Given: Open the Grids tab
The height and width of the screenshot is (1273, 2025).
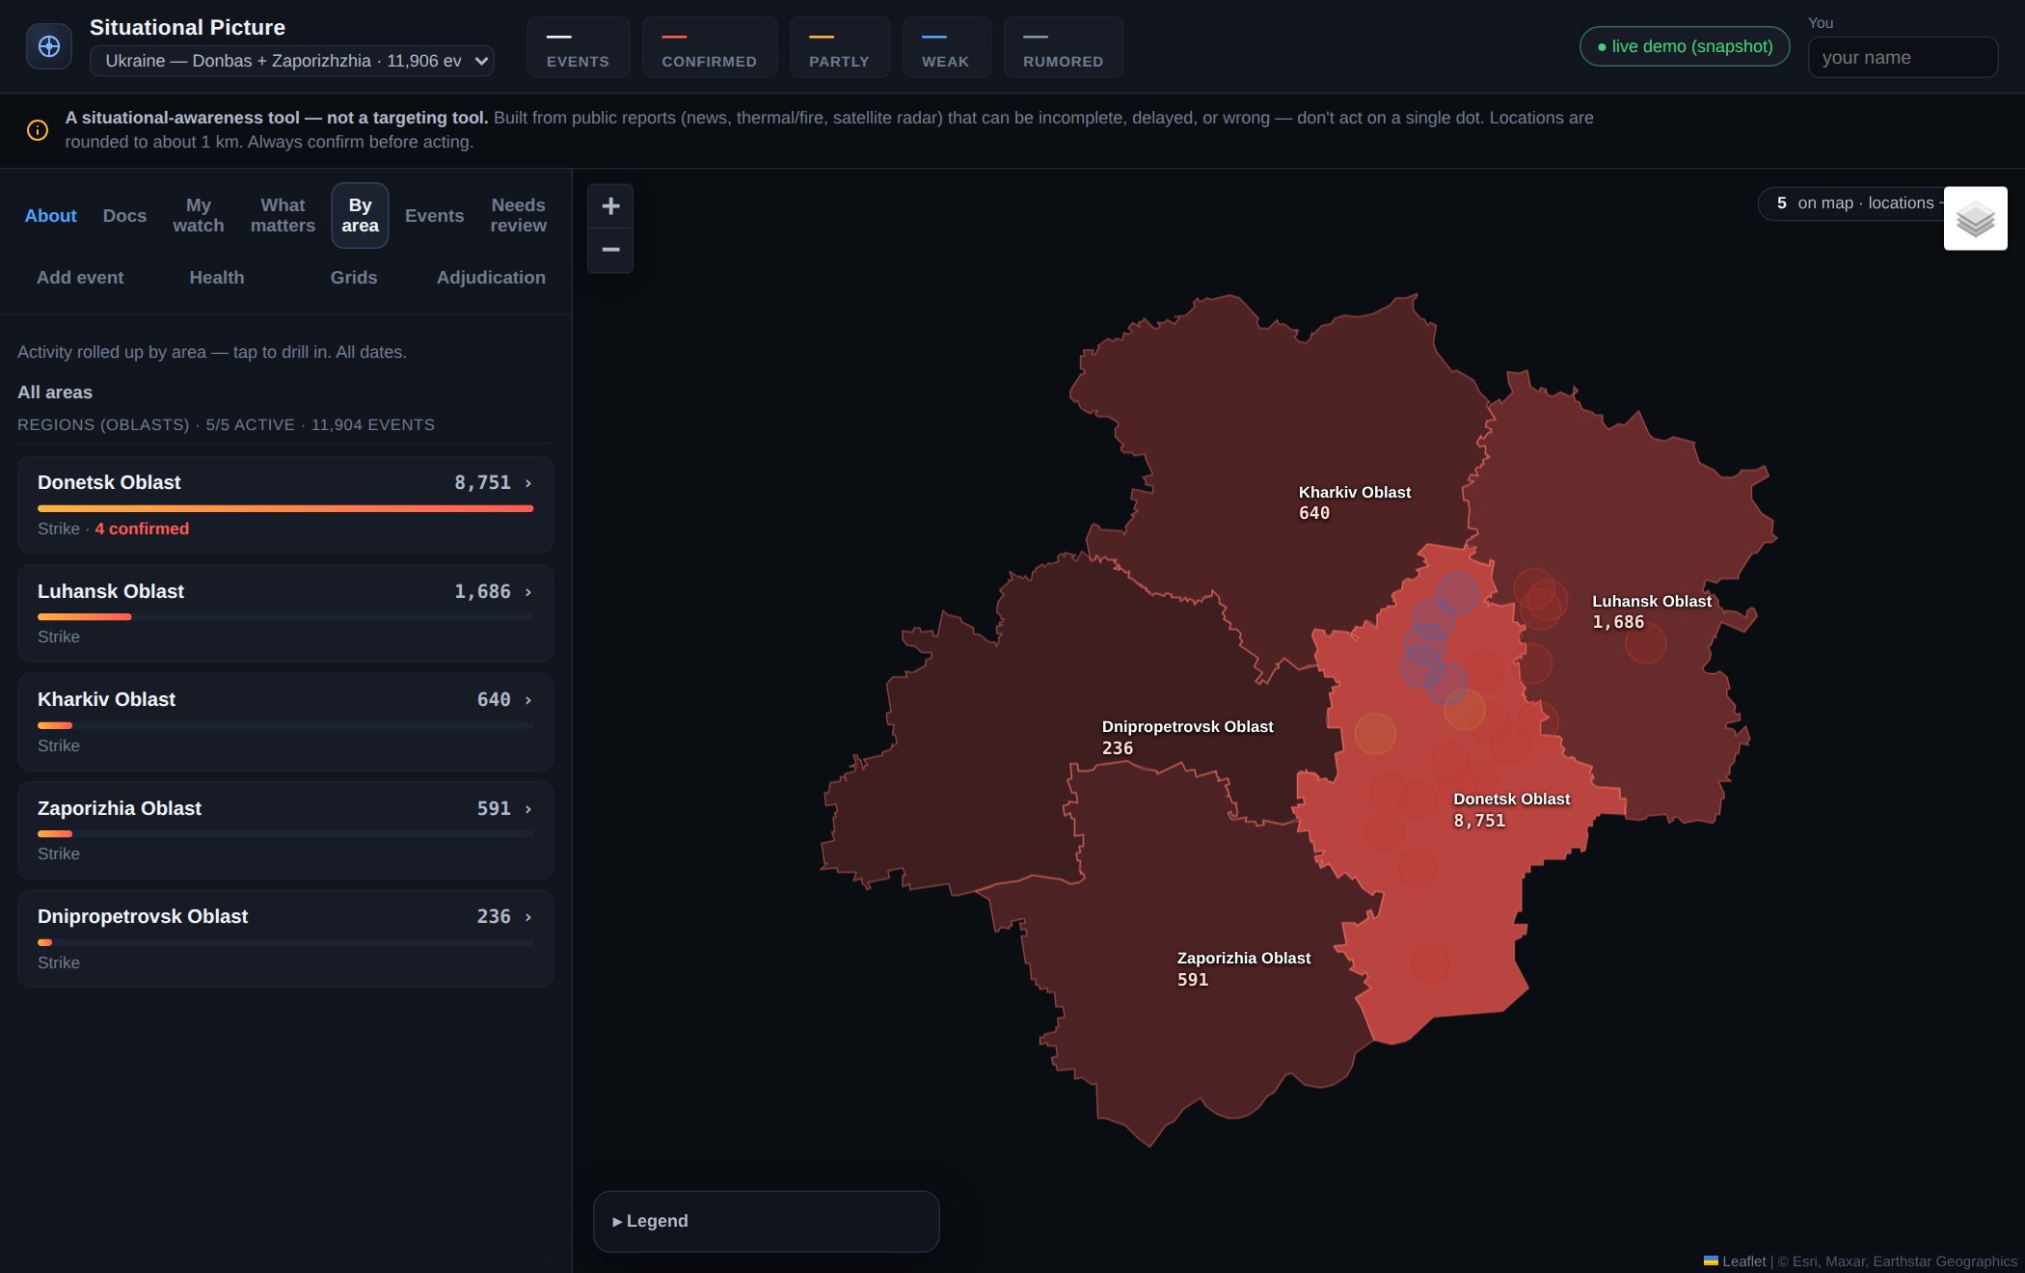Looking at the screenshot, I should pyautogui.click(x=354, y=278).
